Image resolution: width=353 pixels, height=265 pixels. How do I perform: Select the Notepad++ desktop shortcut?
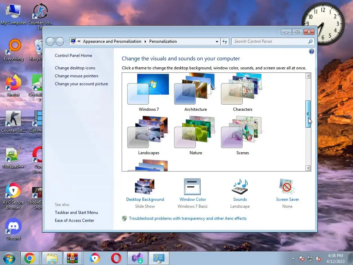tap(13, 158)
